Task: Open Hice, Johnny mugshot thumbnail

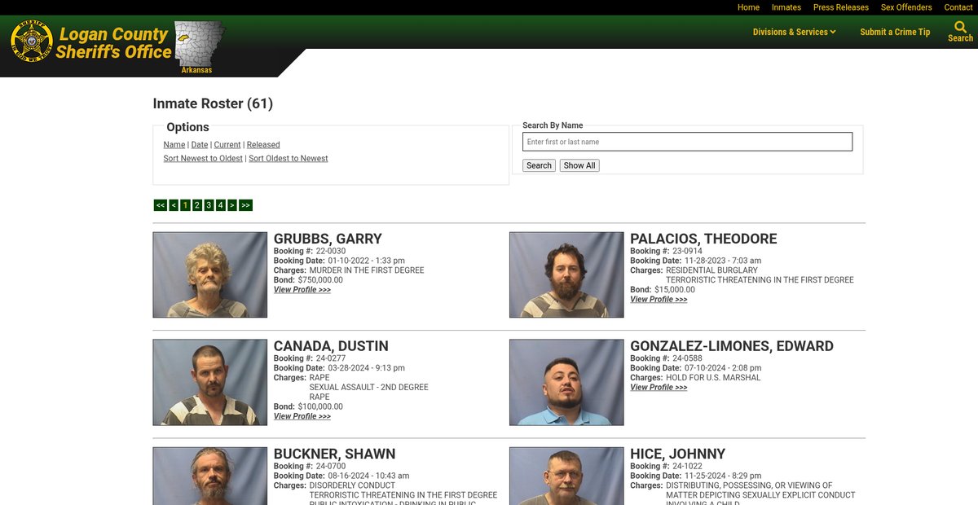Action: (x=566, y=476)
